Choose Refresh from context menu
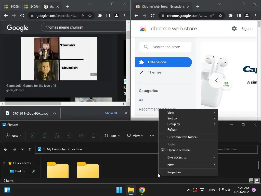261x196 pixels. (188, 129)
